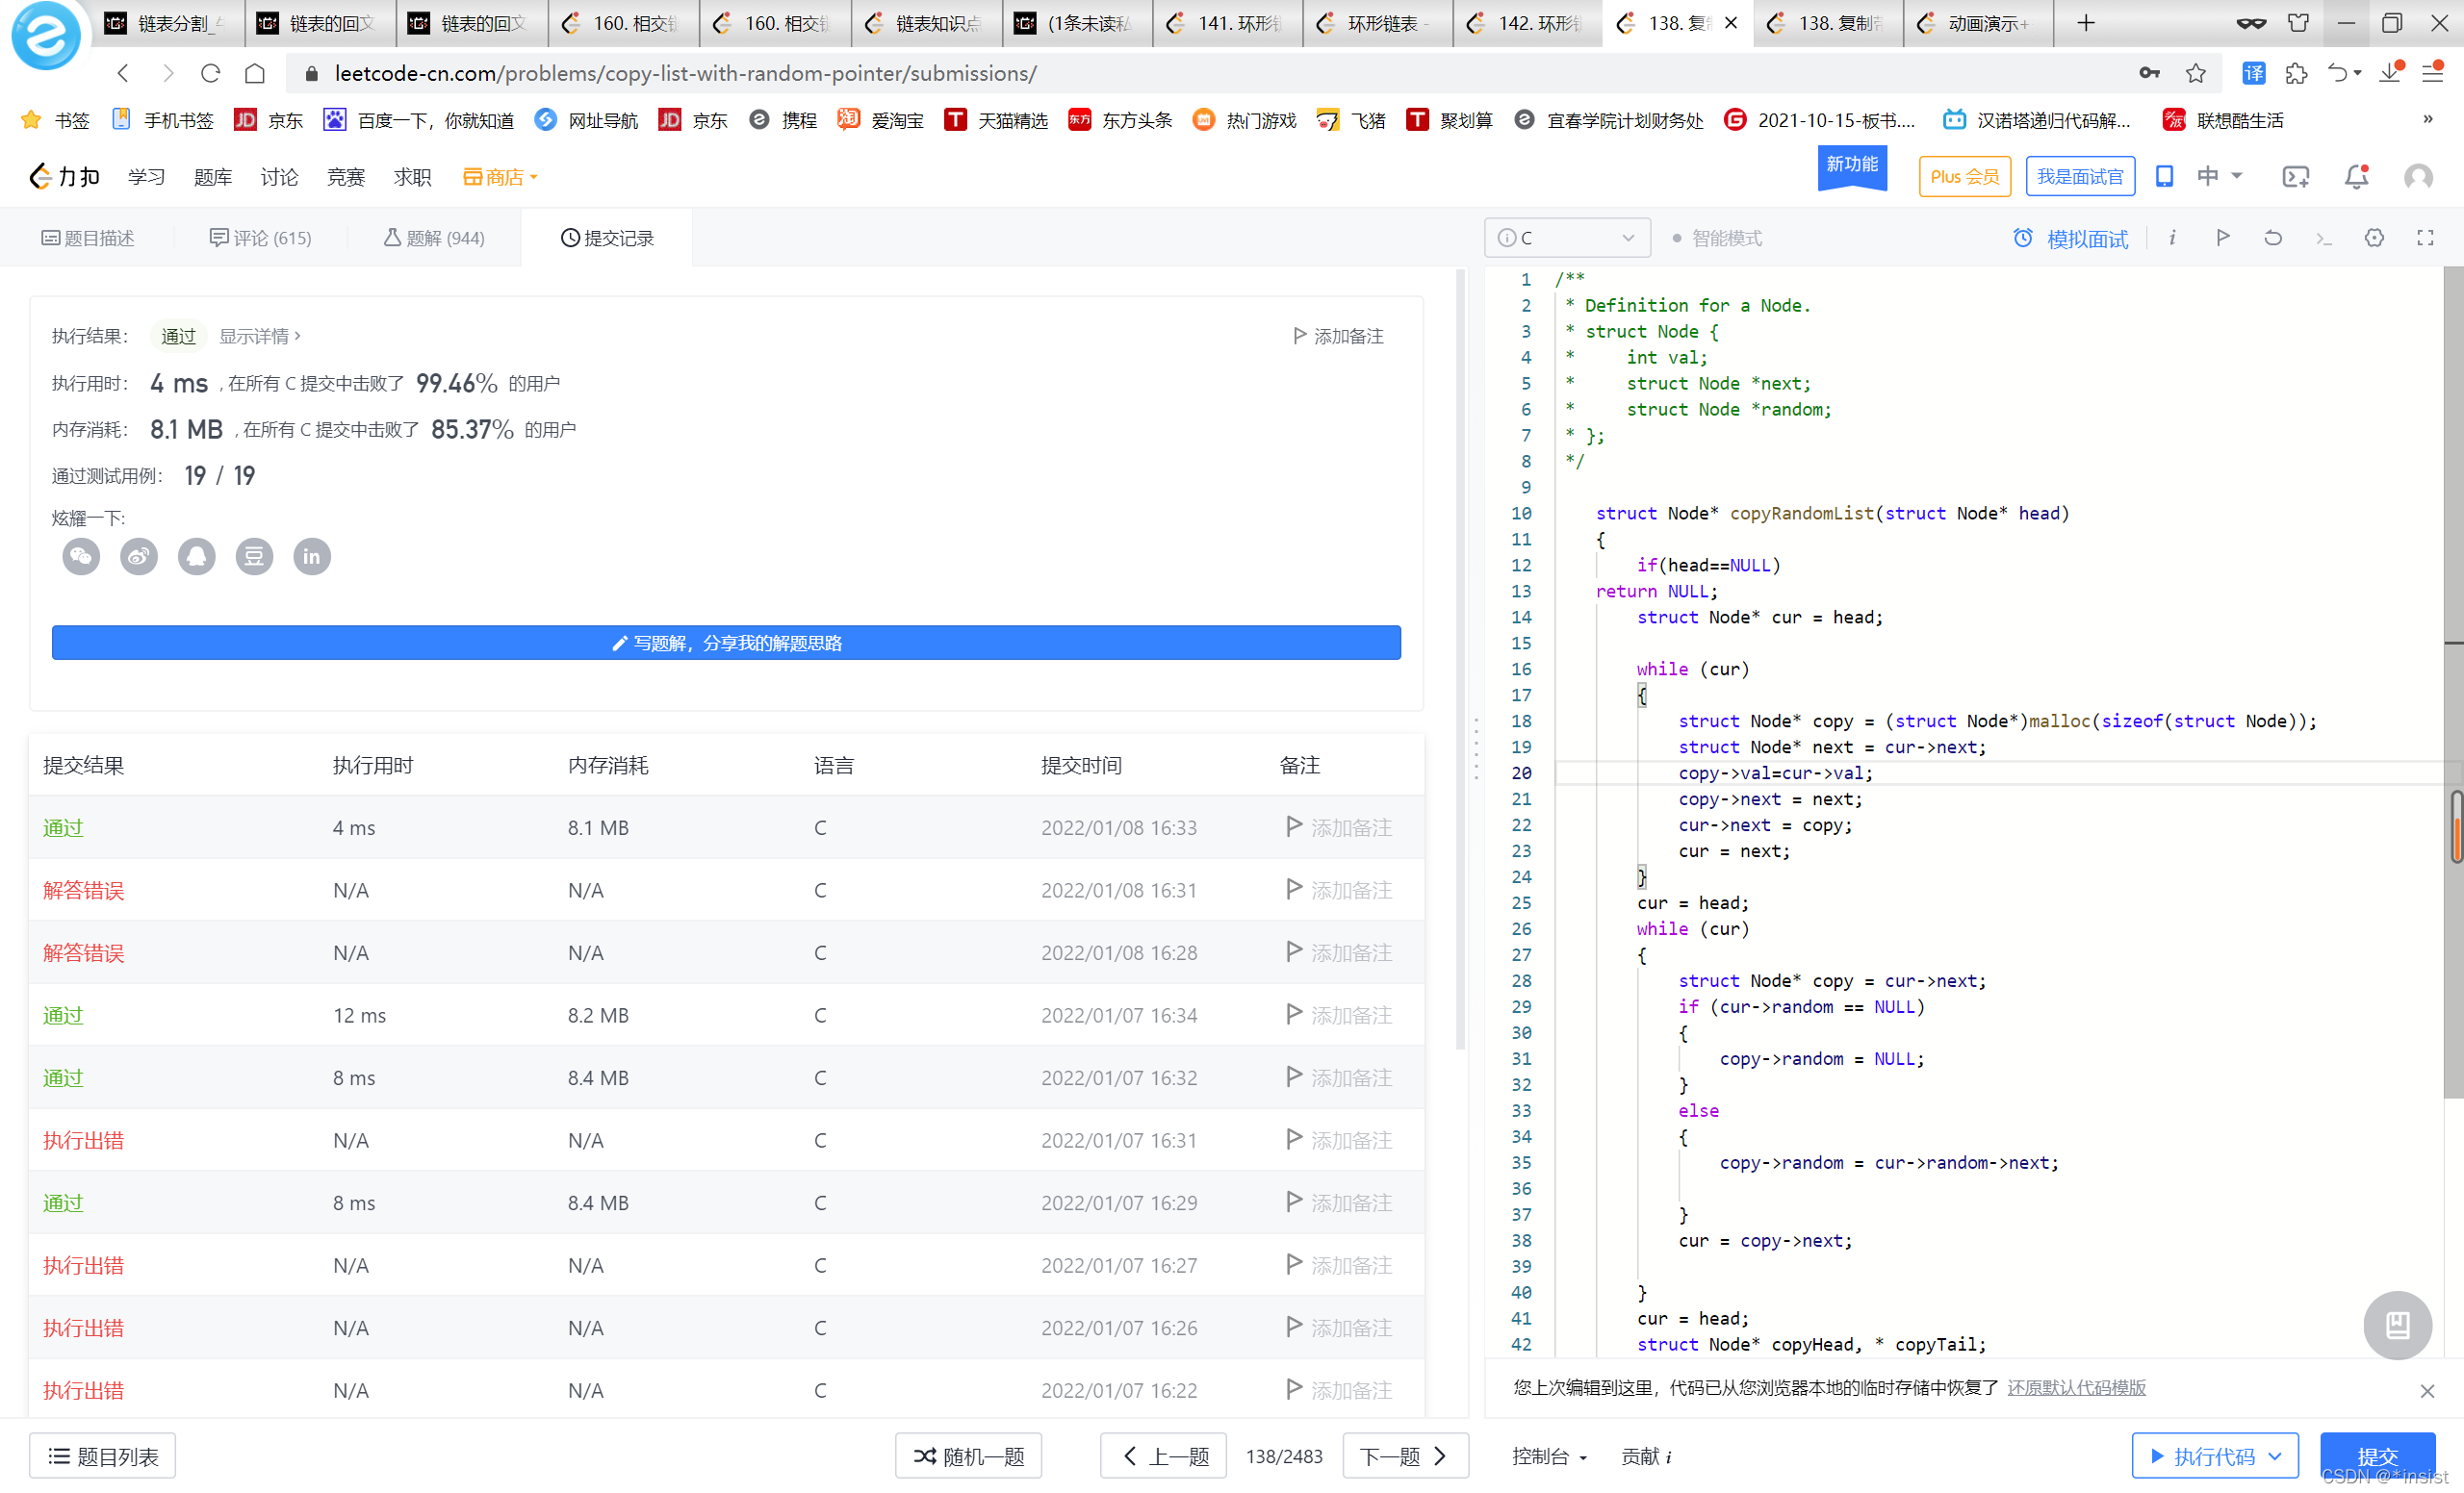Open the user avatar menu

coord(2418,177)
